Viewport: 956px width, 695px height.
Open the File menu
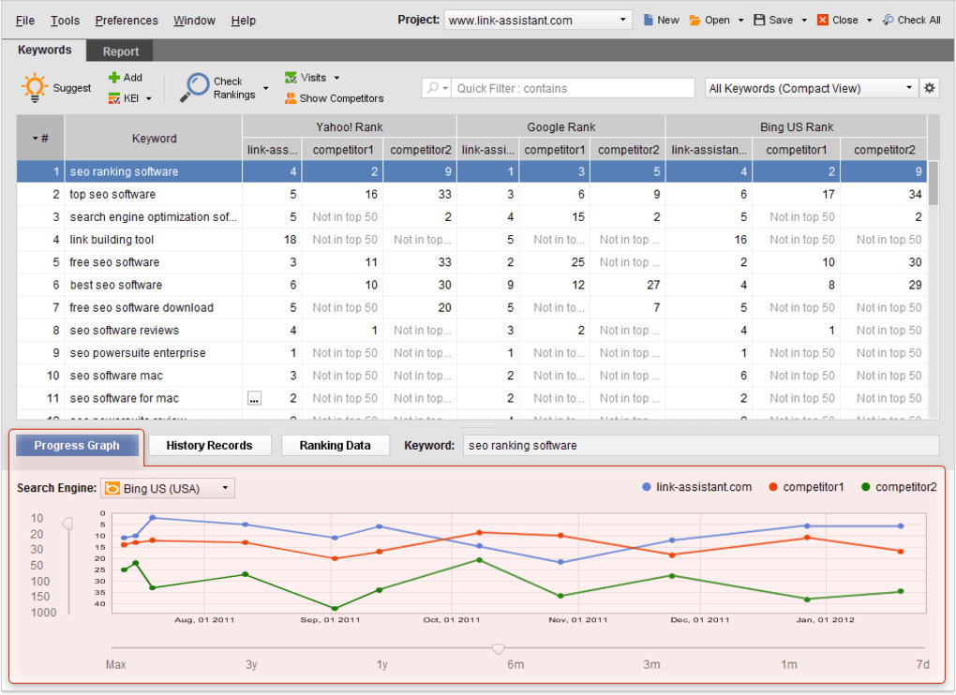[25, 20]
